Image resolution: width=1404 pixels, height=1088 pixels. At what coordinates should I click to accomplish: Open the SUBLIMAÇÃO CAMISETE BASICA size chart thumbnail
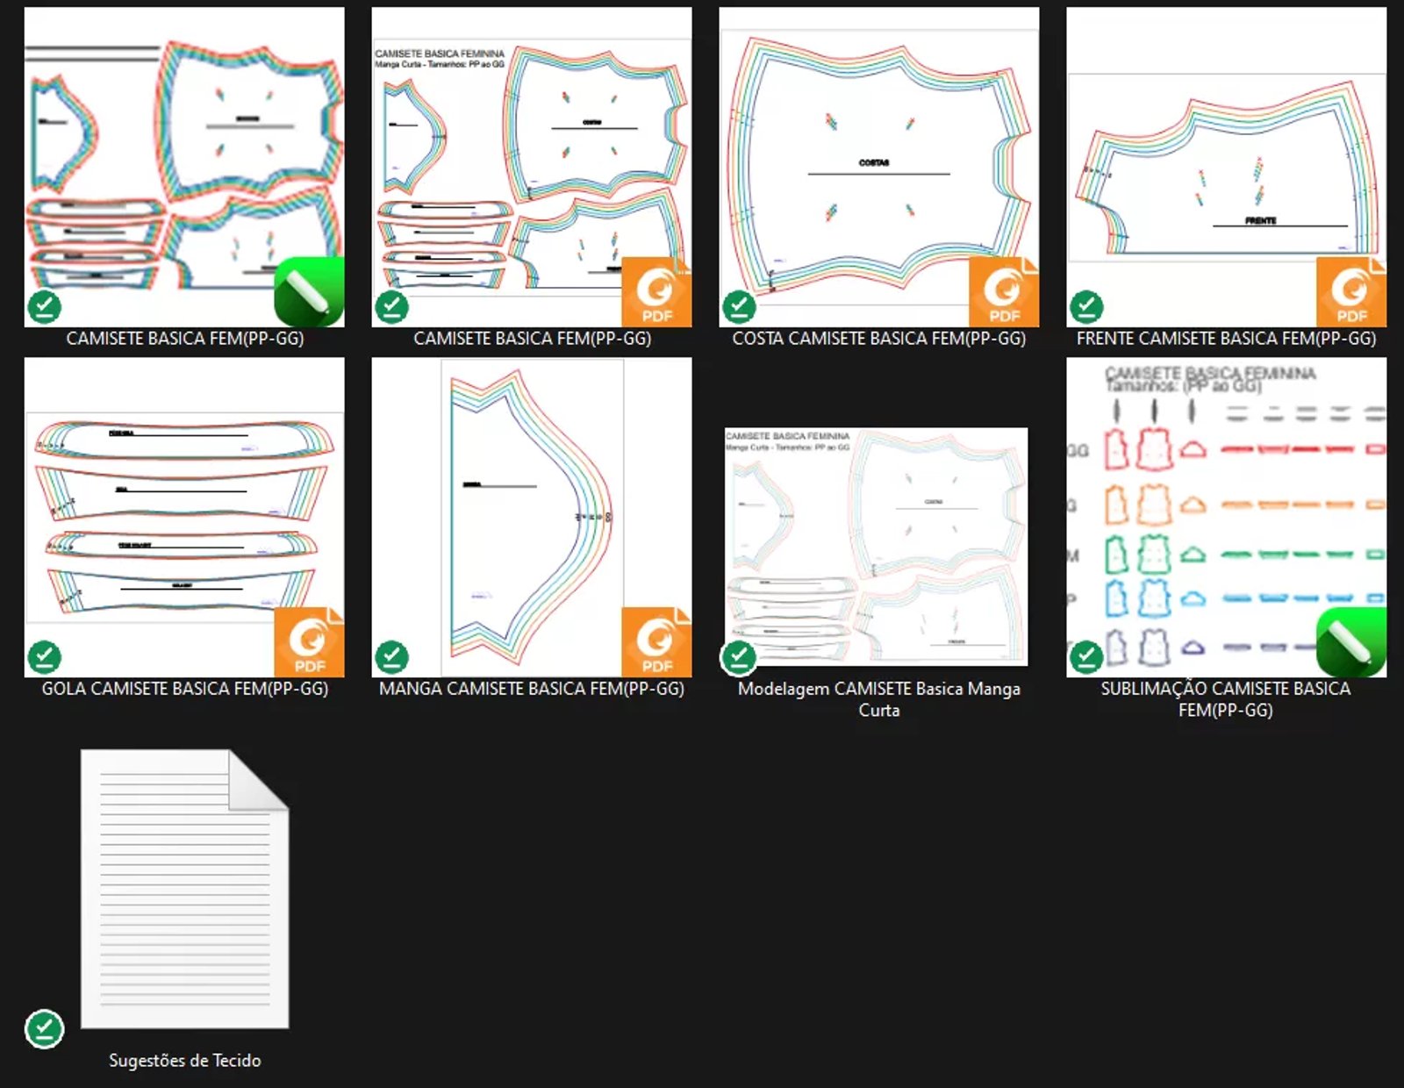(x=1226, y=517)
